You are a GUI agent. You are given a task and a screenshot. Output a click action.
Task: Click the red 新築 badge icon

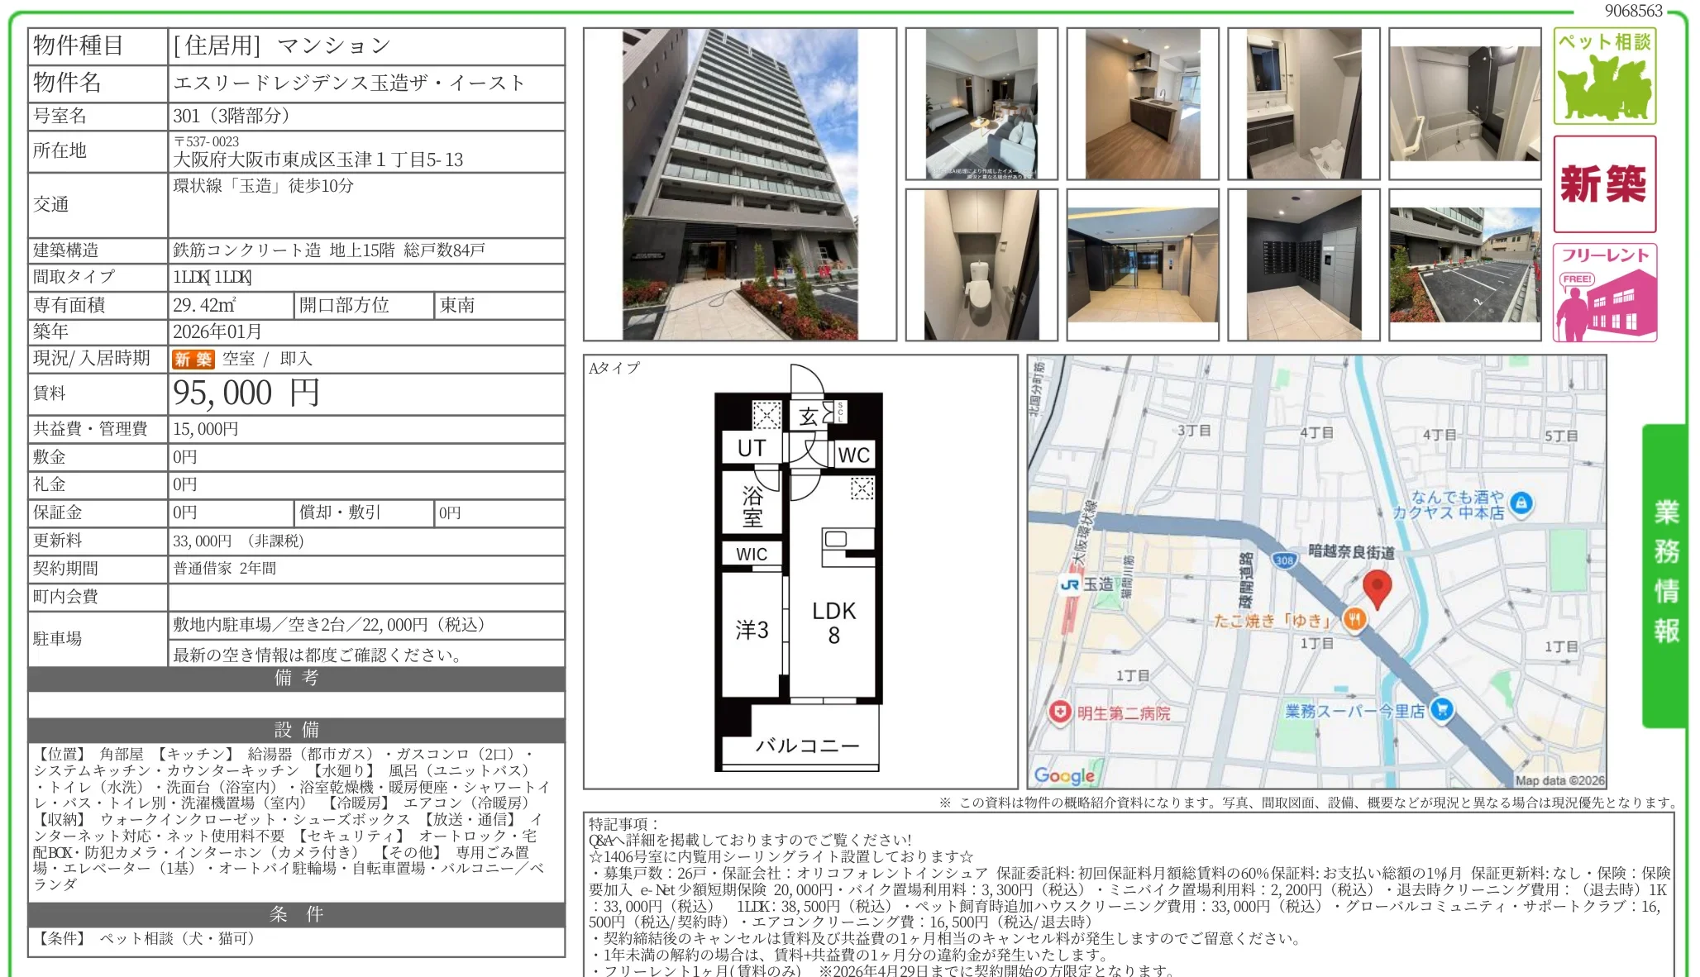click(x=1604, y=184)
